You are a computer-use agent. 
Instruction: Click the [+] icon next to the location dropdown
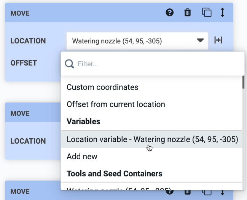[x=218, y=40]
